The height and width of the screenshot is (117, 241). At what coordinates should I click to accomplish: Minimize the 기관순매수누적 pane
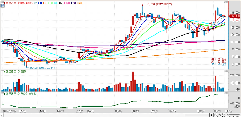tap(225, 93)
